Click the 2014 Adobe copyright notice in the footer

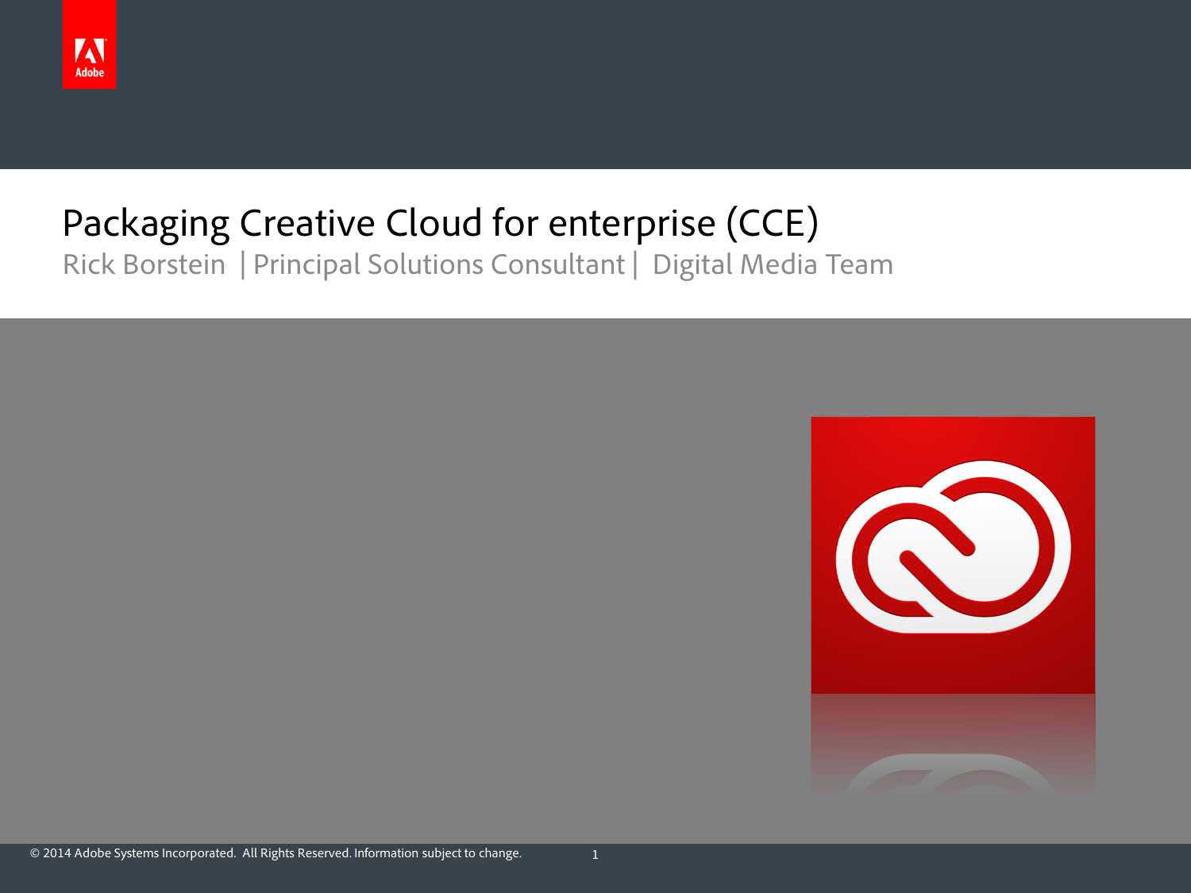[276, 853]
